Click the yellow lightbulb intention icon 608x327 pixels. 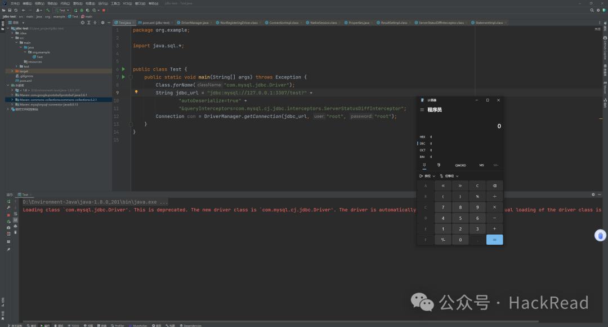pos(136,92)
